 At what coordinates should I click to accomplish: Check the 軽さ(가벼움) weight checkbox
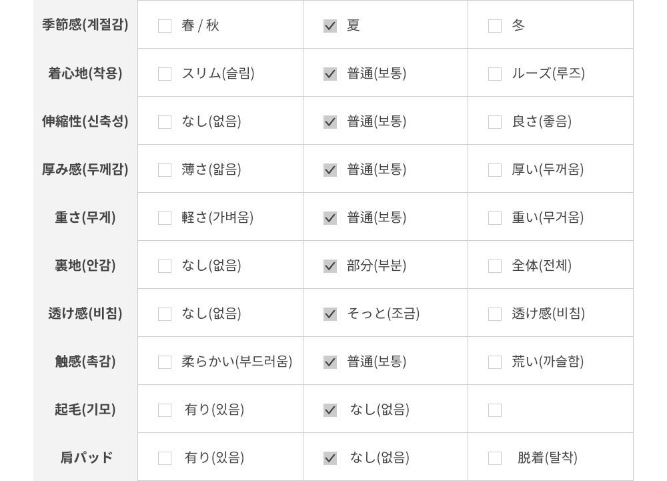tap(165, 218)
